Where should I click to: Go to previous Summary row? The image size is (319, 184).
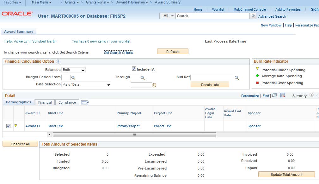[x=311, y=95]
